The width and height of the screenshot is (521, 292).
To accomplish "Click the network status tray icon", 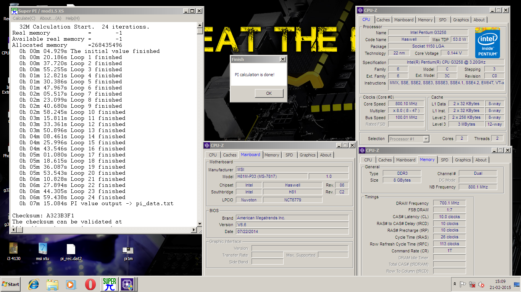I will click(x=472, y=284).
